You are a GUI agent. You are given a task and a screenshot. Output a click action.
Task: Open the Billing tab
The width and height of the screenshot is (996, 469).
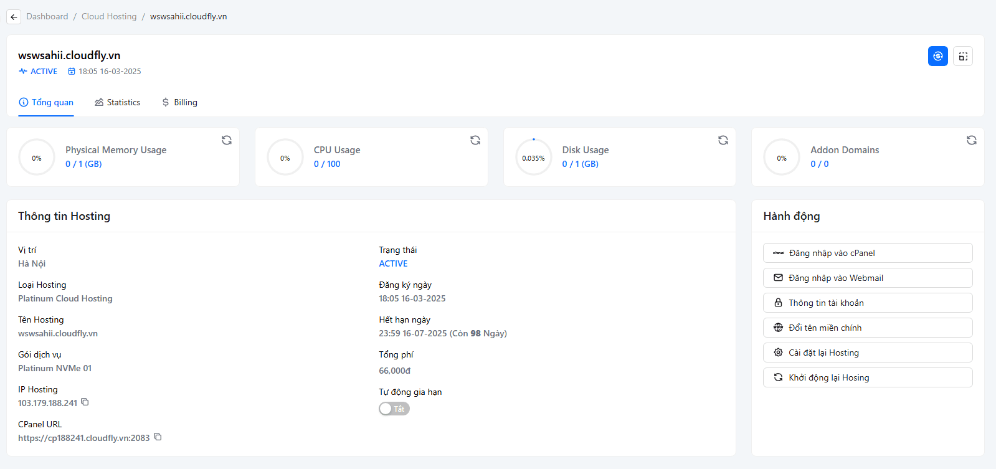pyautogui.click(x=179, y=102)
